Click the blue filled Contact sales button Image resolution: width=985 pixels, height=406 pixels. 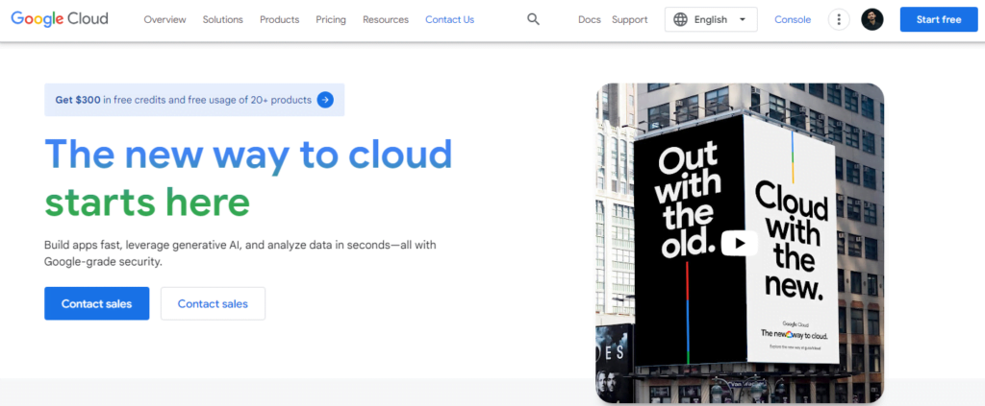tap(97, 304)
